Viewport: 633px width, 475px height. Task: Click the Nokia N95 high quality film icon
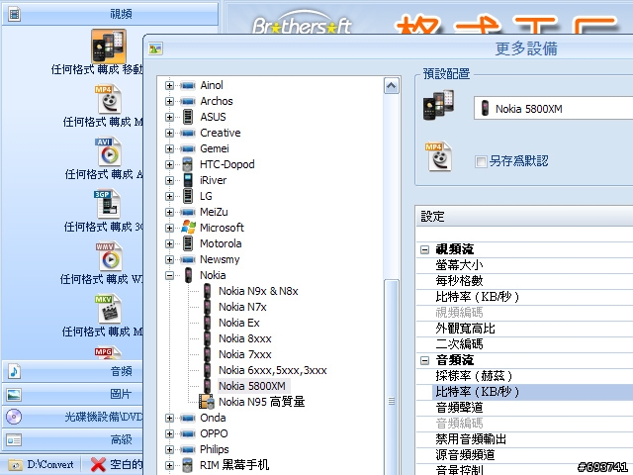tap(207, 402)
